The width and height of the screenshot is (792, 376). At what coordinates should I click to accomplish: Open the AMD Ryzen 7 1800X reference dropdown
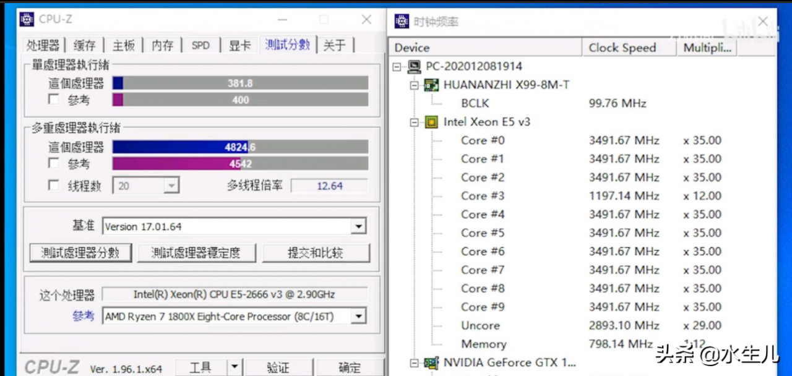coord(358,316)
